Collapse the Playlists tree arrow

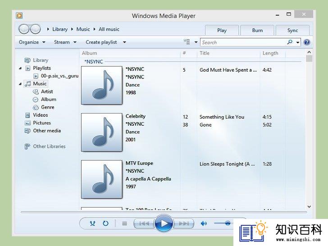click(x=20, y=68)
